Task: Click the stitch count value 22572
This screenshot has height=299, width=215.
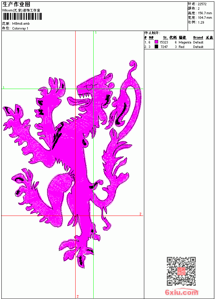Action: pyautogui.click(x=202, y=4)
